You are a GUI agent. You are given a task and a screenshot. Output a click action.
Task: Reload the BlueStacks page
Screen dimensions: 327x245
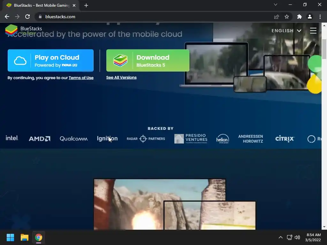pos(27,17)
